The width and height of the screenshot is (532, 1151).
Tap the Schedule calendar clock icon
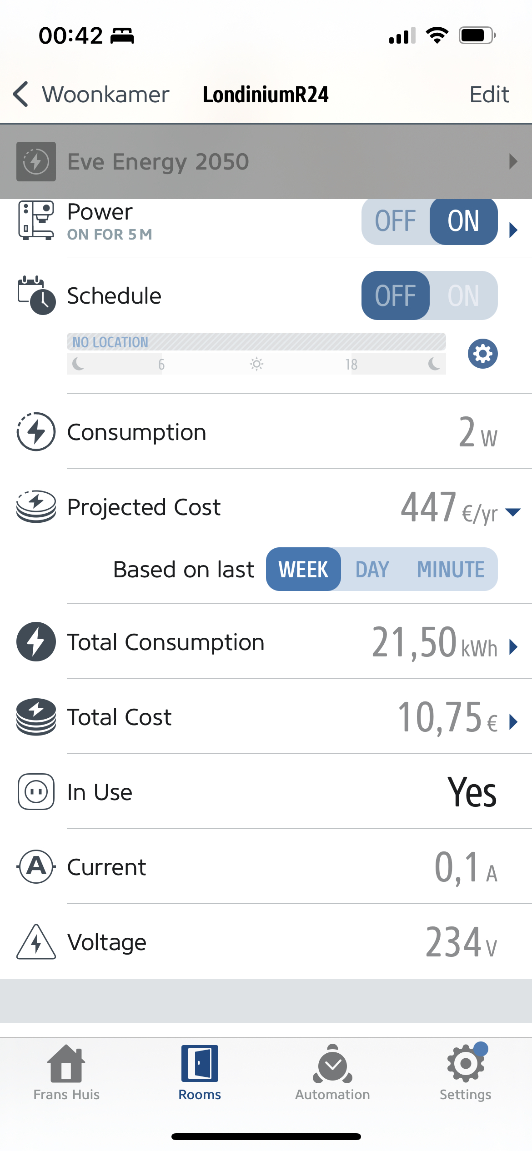[x=36, y=295]
